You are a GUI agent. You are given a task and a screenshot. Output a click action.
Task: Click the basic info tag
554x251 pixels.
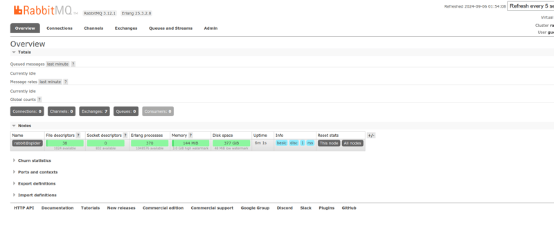(x=282, y=143)
